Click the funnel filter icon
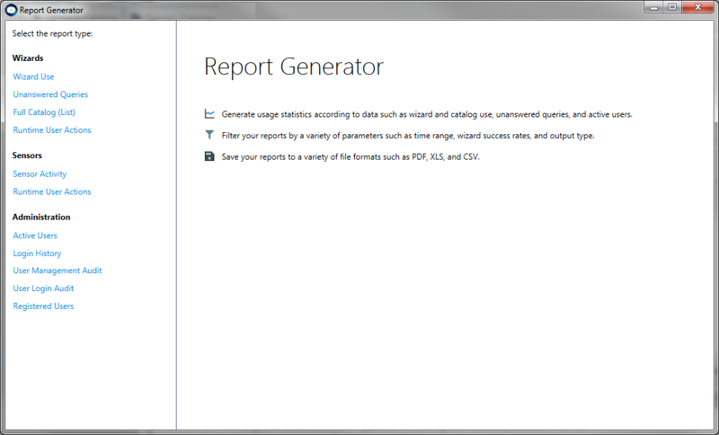The width and height of the screenshot is (719, 435). click(x=209, y=135)
